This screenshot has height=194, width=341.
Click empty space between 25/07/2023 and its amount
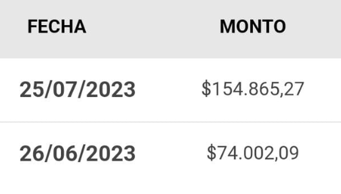(x=168, y=90)
